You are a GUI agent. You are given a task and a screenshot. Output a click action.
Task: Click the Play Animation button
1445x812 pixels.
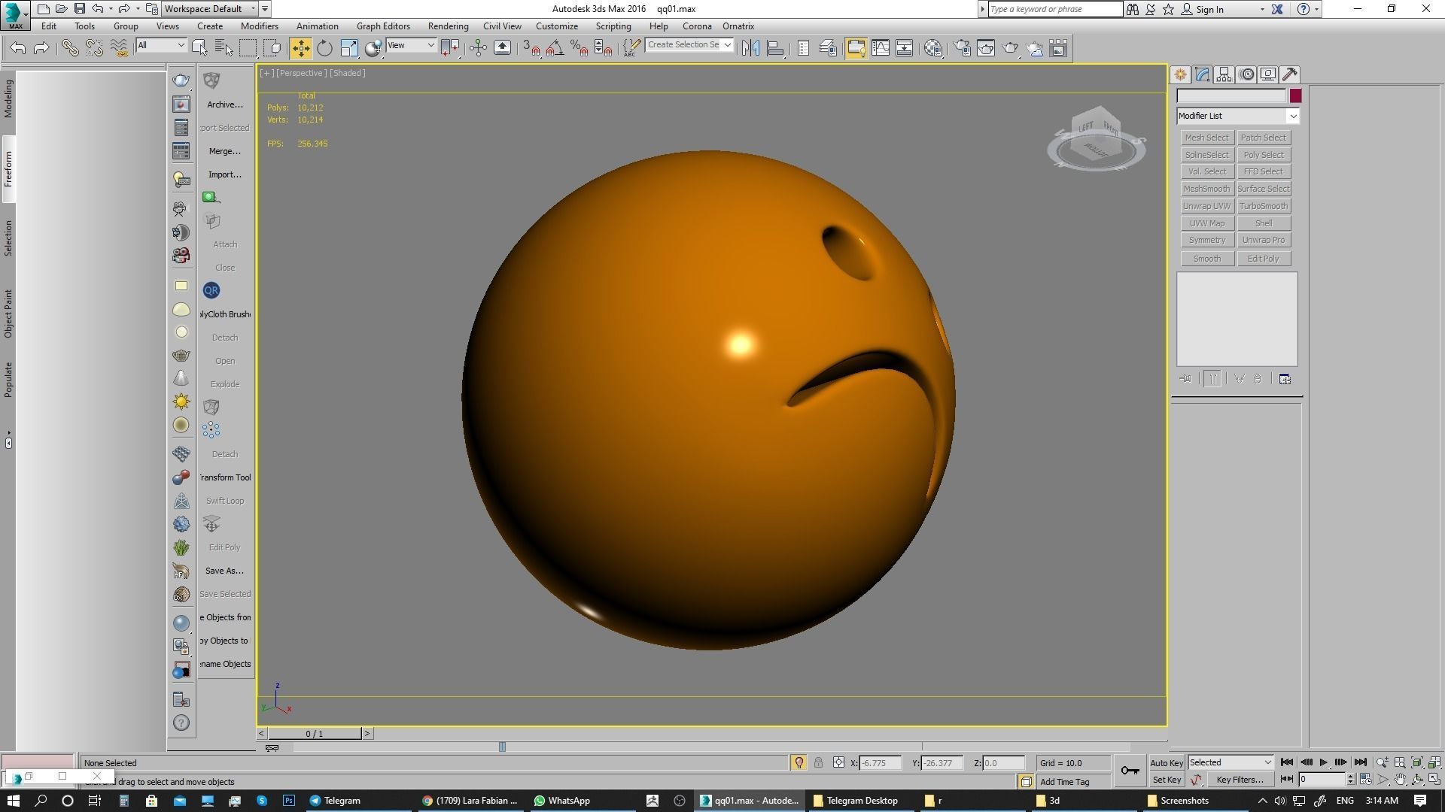(1323, 762)
